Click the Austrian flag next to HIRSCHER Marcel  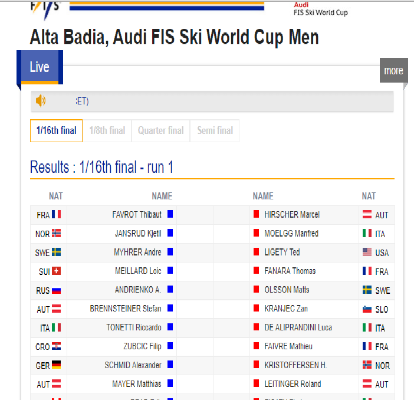click(367, 214)
